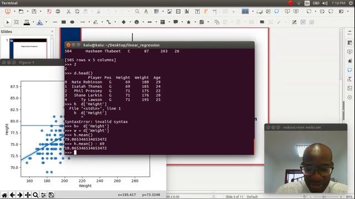Open display views dropdown in toolbar
This screenshot has width=355, height=199.
253,11
